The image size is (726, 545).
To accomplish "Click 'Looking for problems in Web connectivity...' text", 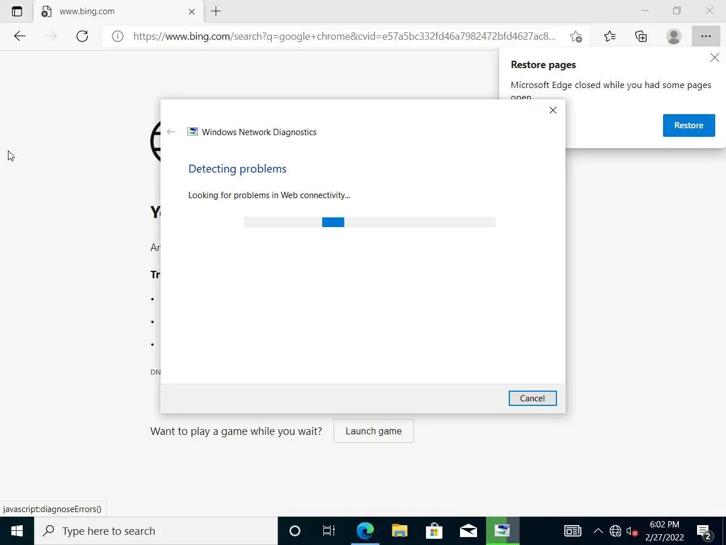I will [x=269, y=195].
